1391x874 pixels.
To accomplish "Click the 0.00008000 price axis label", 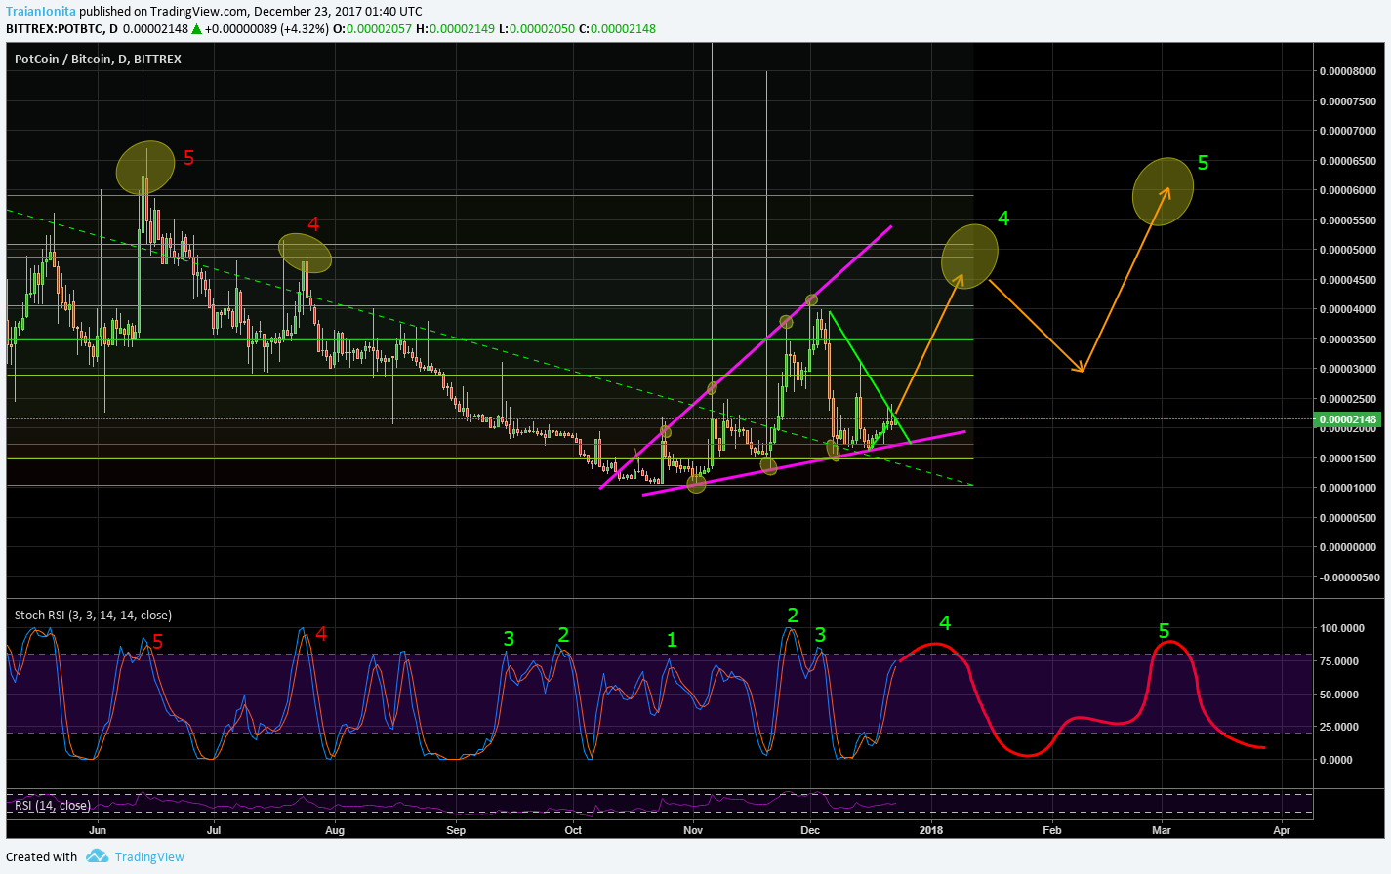I will point(1348,71).
